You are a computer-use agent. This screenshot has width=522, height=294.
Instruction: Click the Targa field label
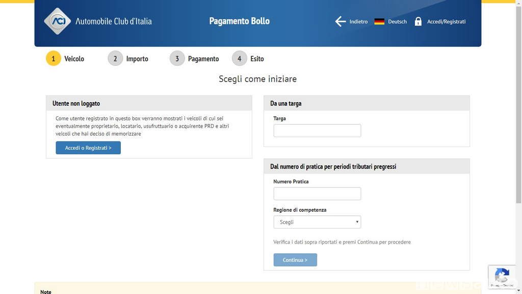click(x=280, y=118)
